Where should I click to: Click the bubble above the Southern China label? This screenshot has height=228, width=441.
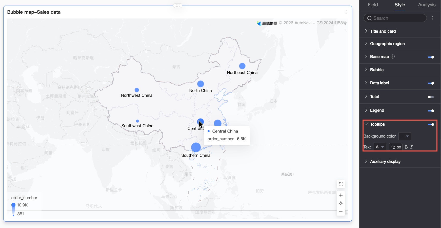pyautogui.click(x=196, y=147)
